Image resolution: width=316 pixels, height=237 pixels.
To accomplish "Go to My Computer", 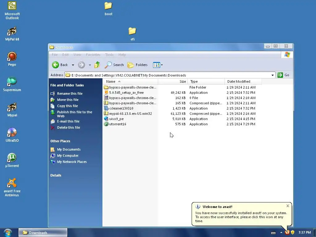I will click(x=68, y=156).
